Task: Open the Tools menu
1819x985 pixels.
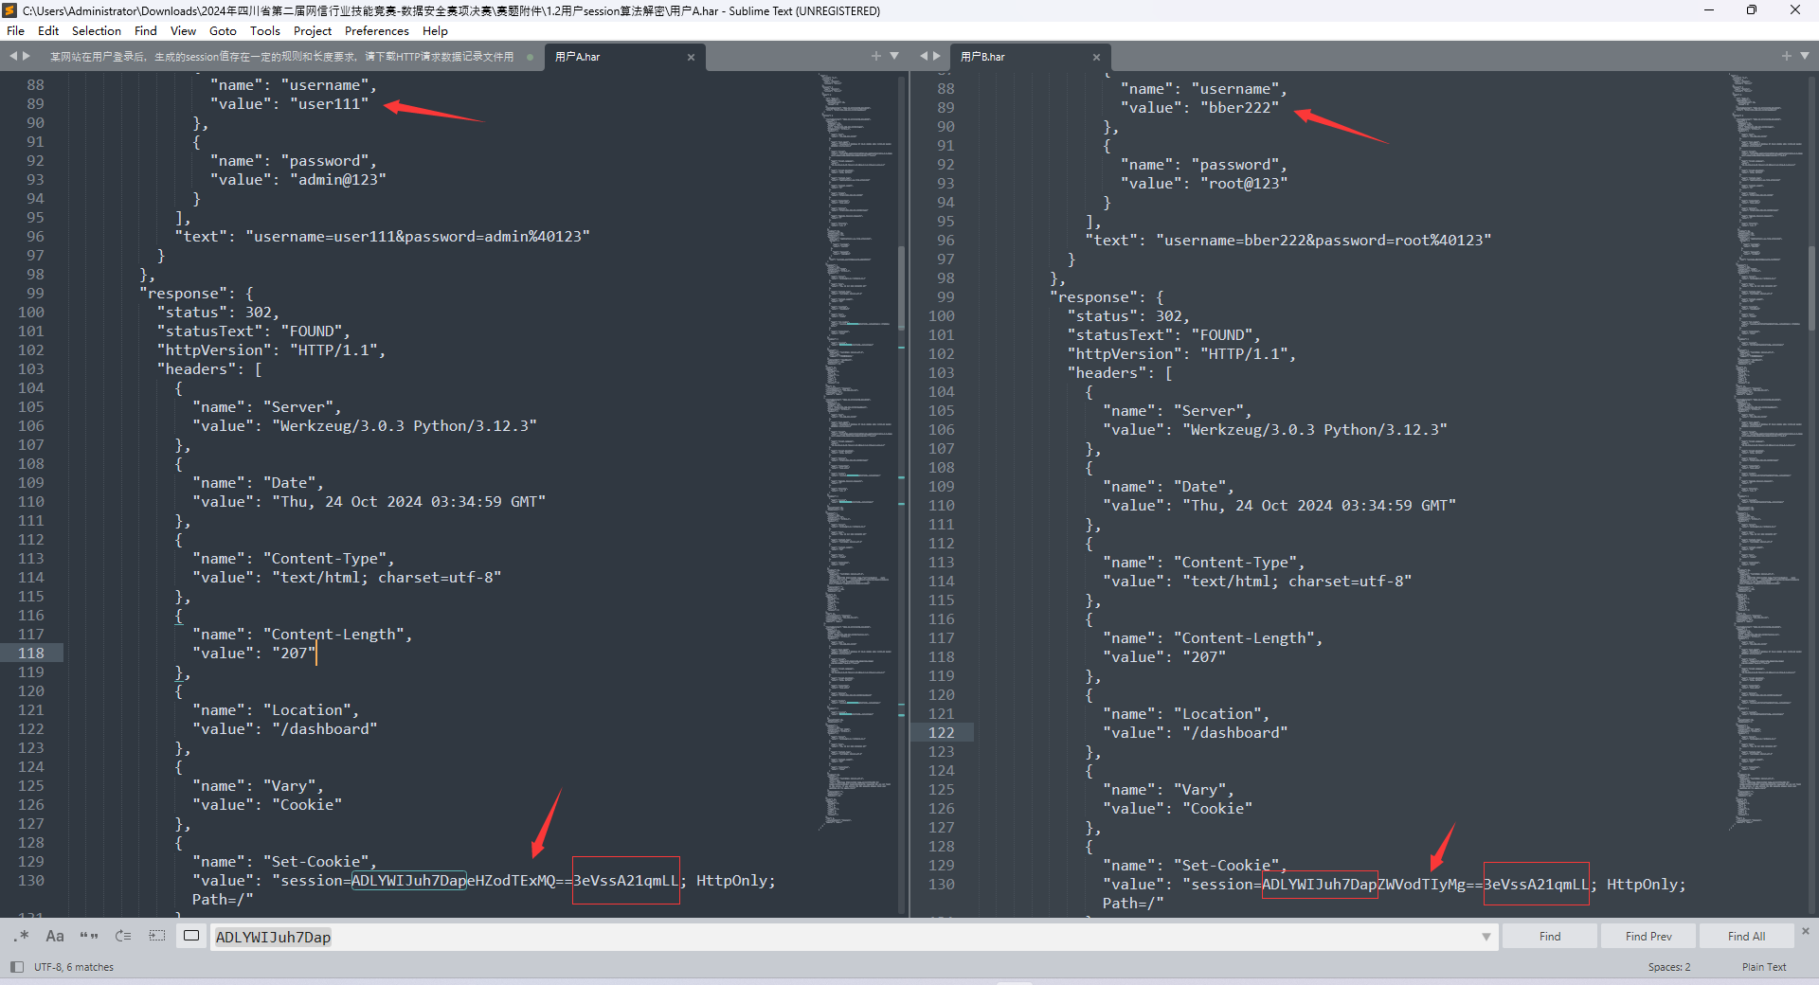Action: click(x=265, y=31)
